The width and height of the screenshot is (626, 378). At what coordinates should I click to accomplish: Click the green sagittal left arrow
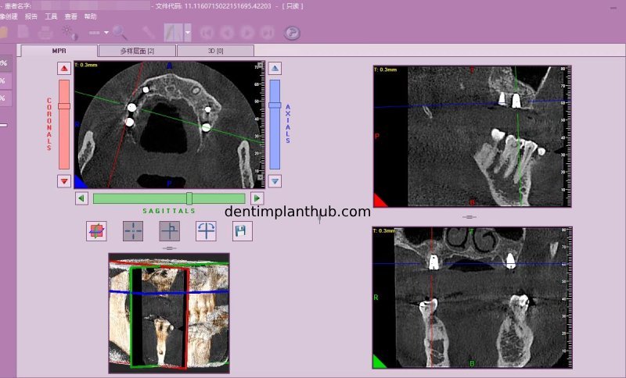pos(81,198)
